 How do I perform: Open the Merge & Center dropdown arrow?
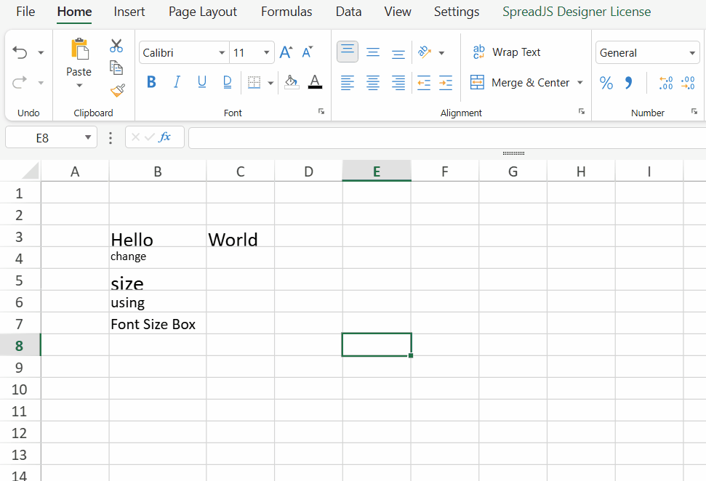(x=580, y=82)
